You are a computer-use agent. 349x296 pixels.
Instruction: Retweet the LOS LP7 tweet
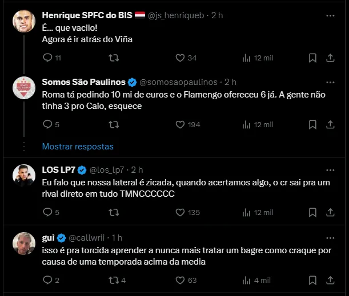(x=114, y=212)
